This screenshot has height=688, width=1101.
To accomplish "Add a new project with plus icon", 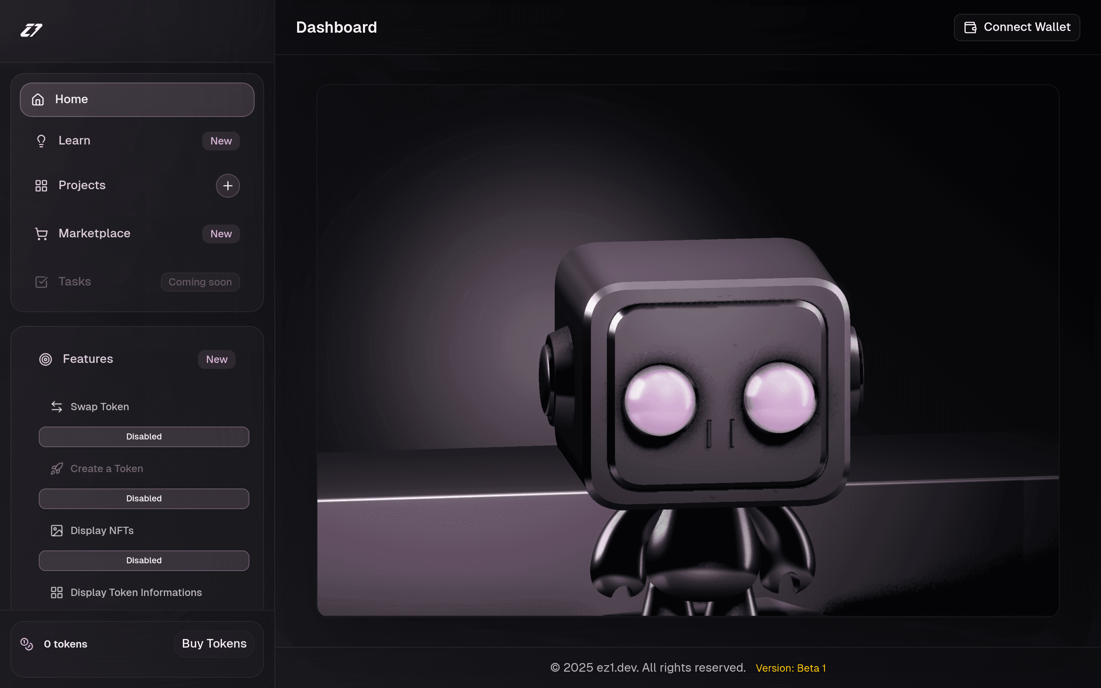I will point(228,186).
